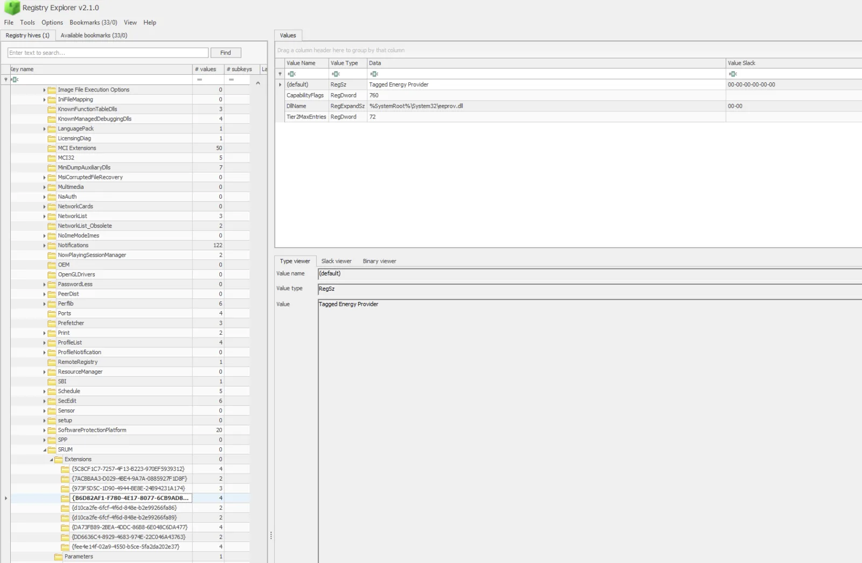862x563 pixels.
Task: Open the View menu
Action: [x=130, y=23]
